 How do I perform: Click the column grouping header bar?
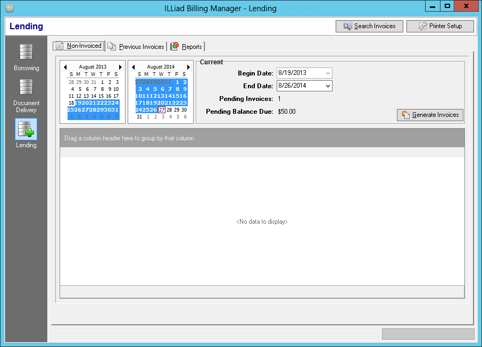262,138
